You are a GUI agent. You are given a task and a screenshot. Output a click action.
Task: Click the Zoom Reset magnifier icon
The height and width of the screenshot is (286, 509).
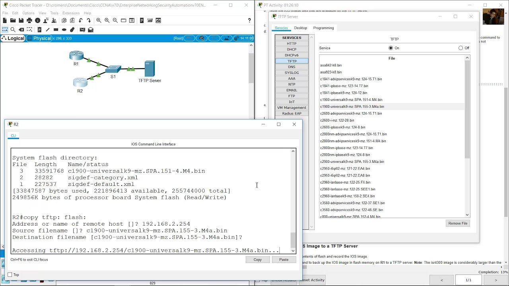[107, 20]
